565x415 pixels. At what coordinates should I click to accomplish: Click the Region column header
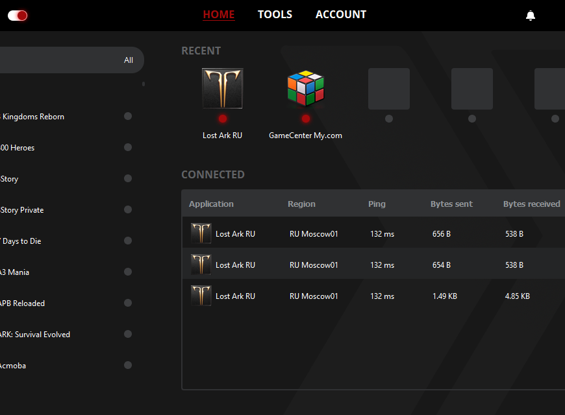tap(301, 204)
